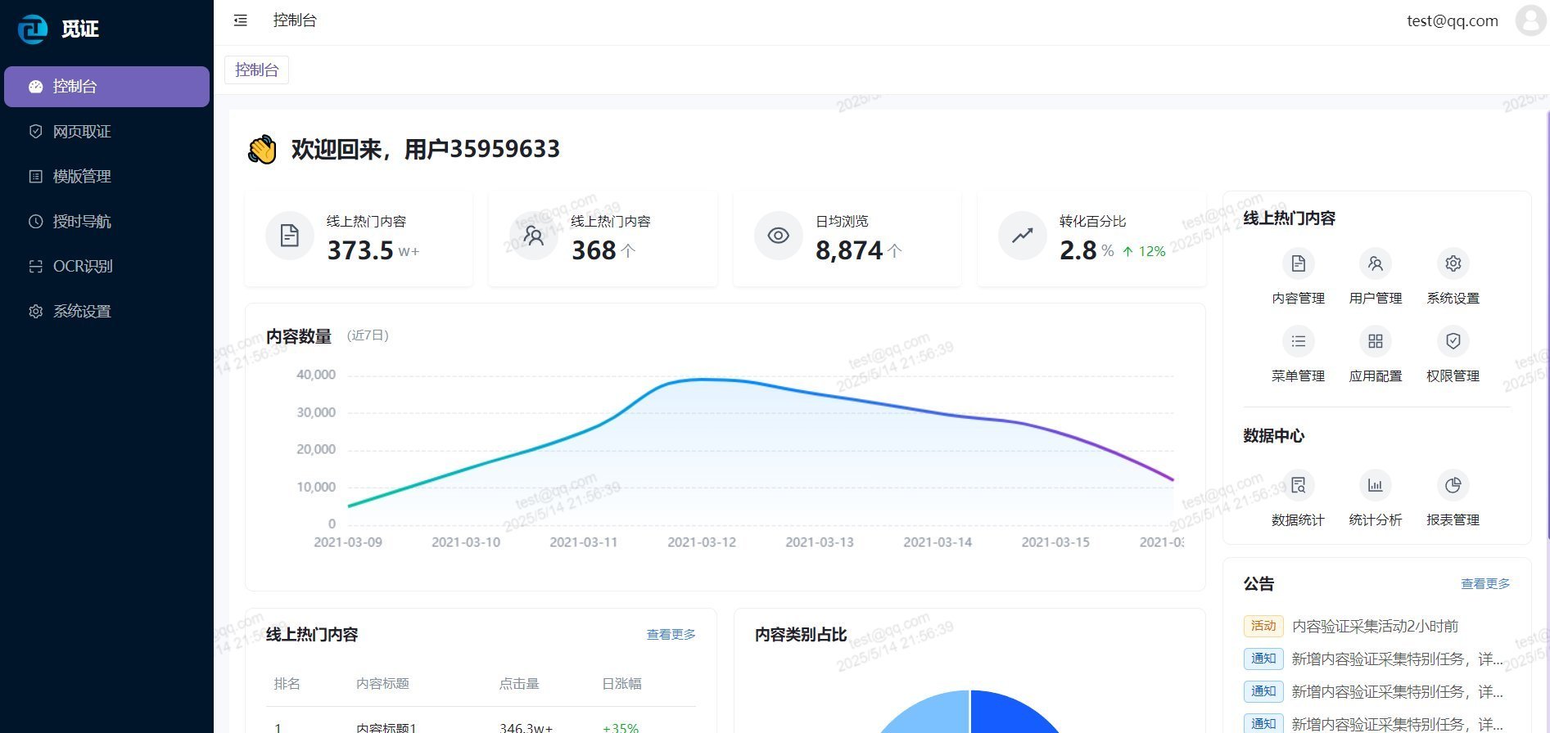
Task: Open 权限管理 shield icon
Action: click(1453, 342)
